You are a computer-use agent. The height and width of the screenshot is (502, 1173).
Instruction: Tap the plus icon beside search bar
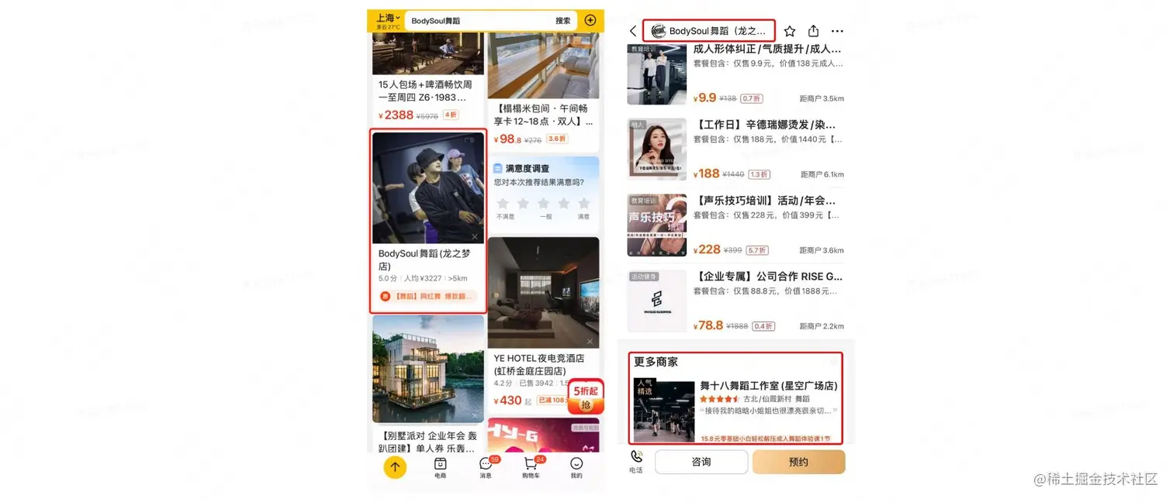(590, 20)
